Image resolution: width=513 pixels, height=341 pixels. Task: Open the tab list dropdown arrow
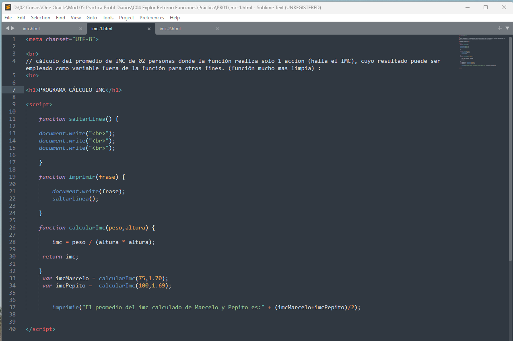click(x=507, y=29)
